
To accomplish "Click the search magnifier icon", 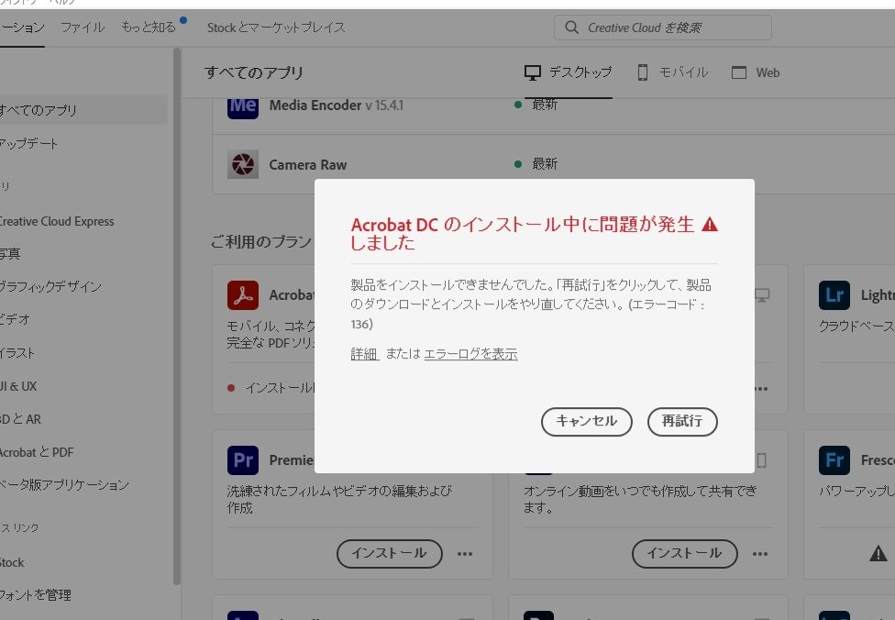I will point(572,28).
